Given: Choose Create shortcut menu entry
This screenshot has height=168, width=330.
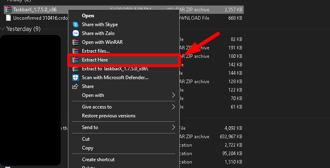Looking at the screenshot, I should click(x=98, y=160).
